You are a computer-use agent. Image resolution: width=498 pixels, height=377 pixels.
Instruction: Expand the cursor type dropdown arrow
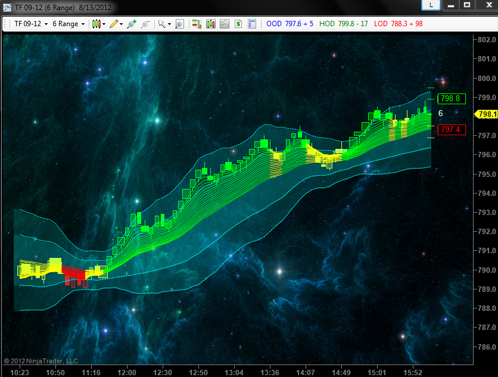[x=169, y=24]
